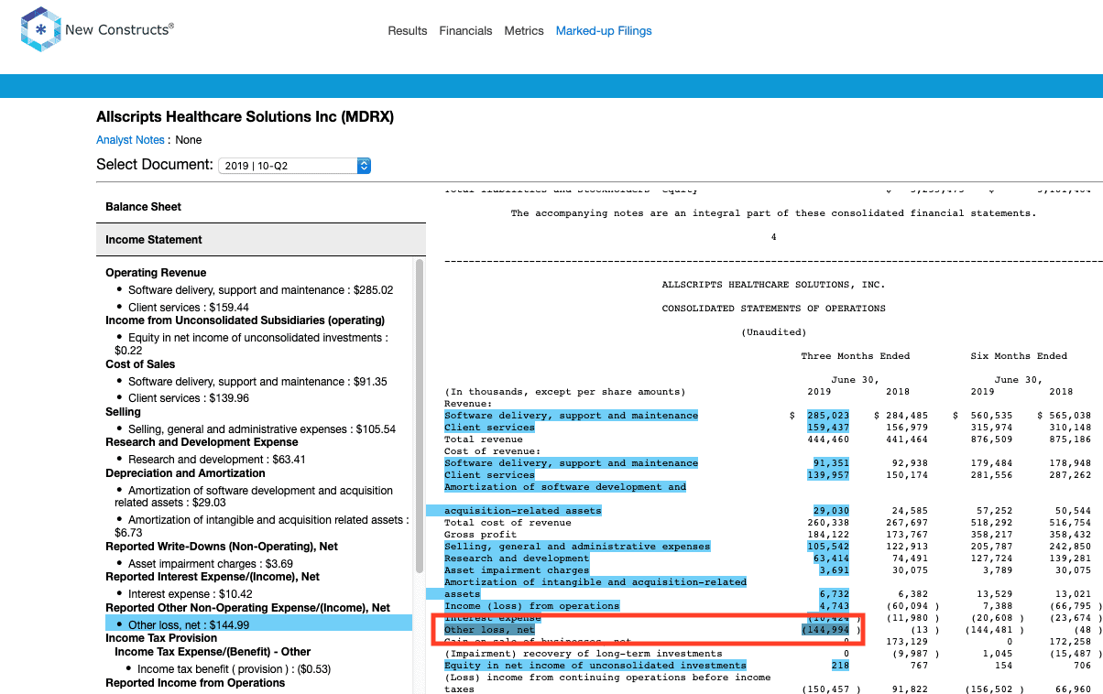Click highlighted value 159,437 in statement
Screen dimensions: 1103x694
coord(828,428)
